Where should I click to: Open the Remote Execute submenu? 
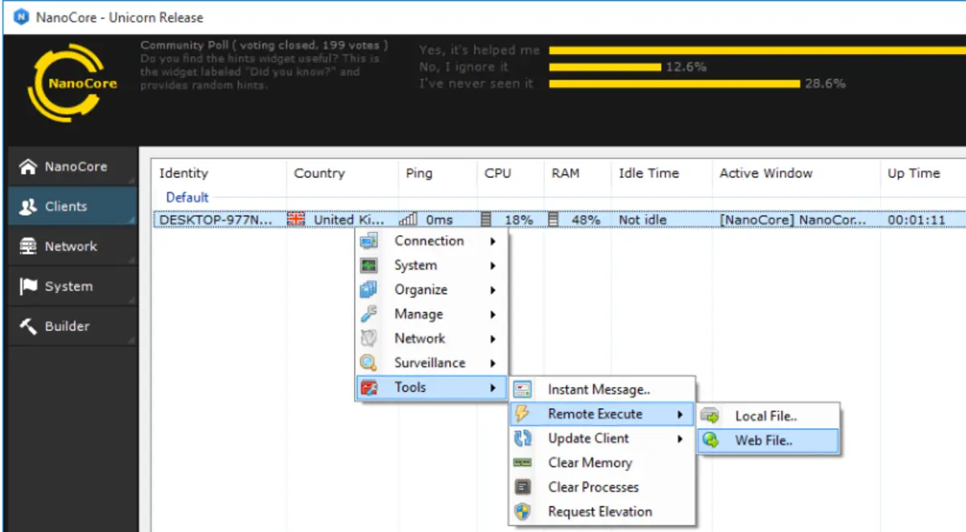click(x=601, y=414)
